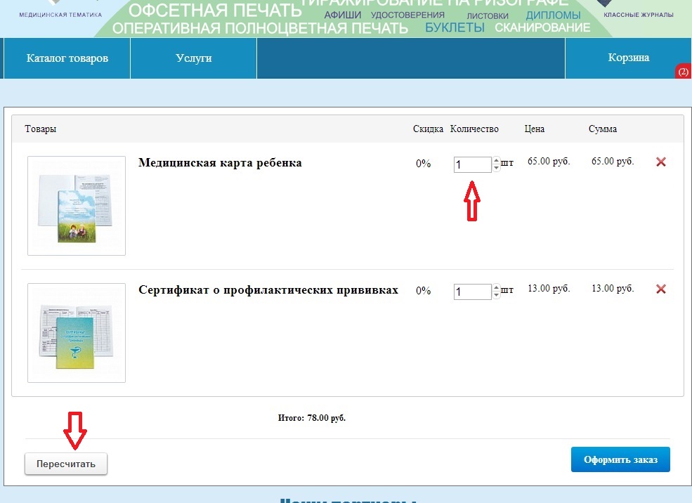Decrease quantity of Сертификат о профилактических прививках
This screenshot has width=692, height=503.
pyautogui.click(x=497, y=295)
